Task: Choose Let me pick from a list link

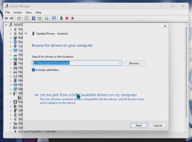Action: click(x=88, y=95)
